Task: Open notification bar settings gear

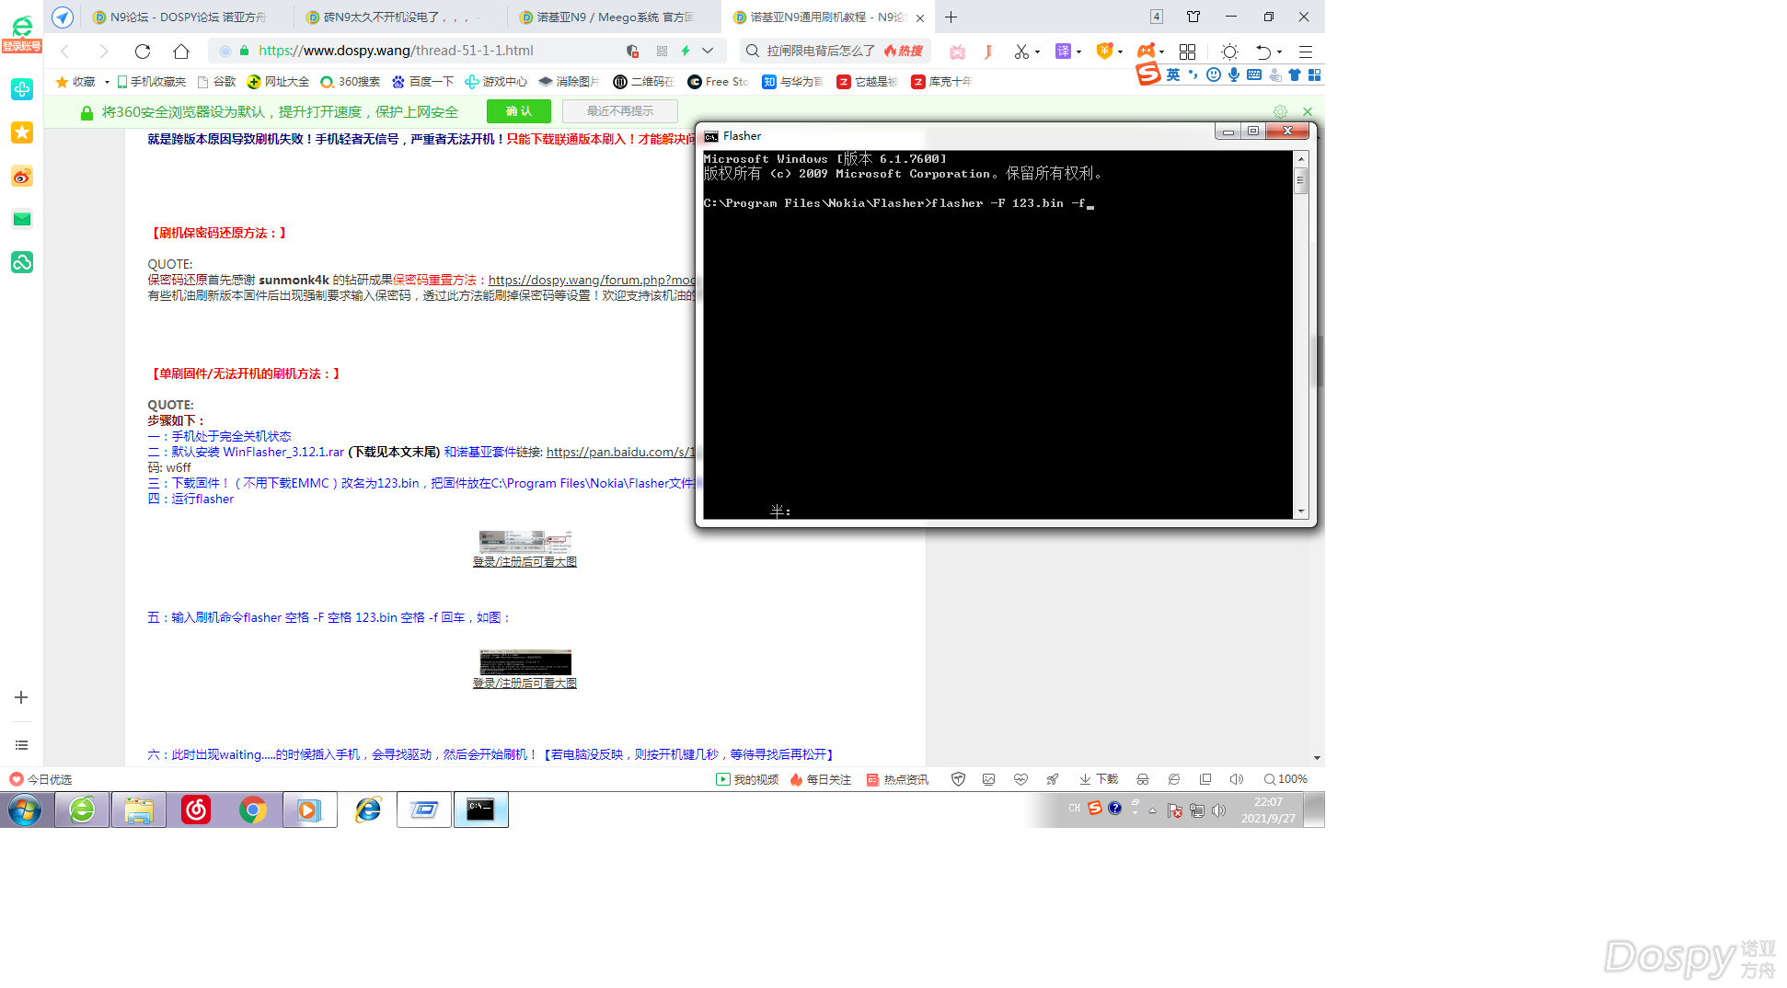Action: 1280,111
